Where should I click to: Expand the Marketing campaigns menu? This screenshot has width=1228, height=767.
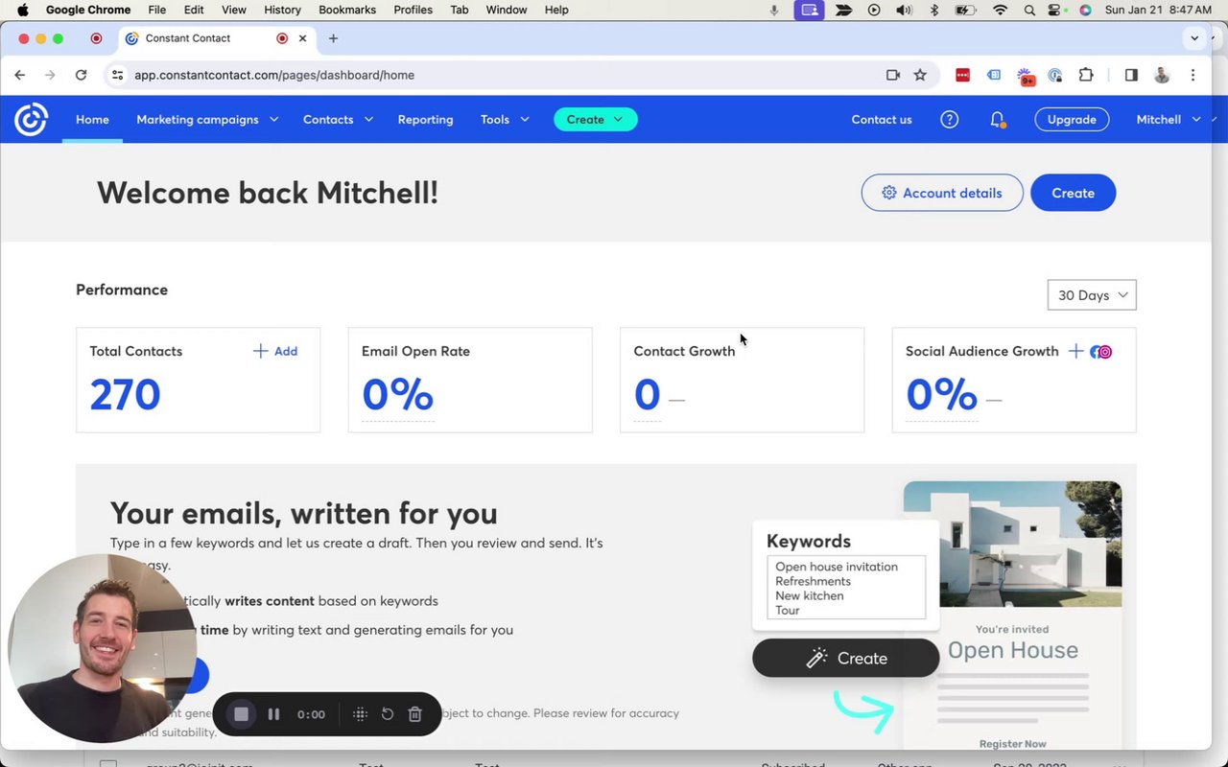tap(207, 120)
